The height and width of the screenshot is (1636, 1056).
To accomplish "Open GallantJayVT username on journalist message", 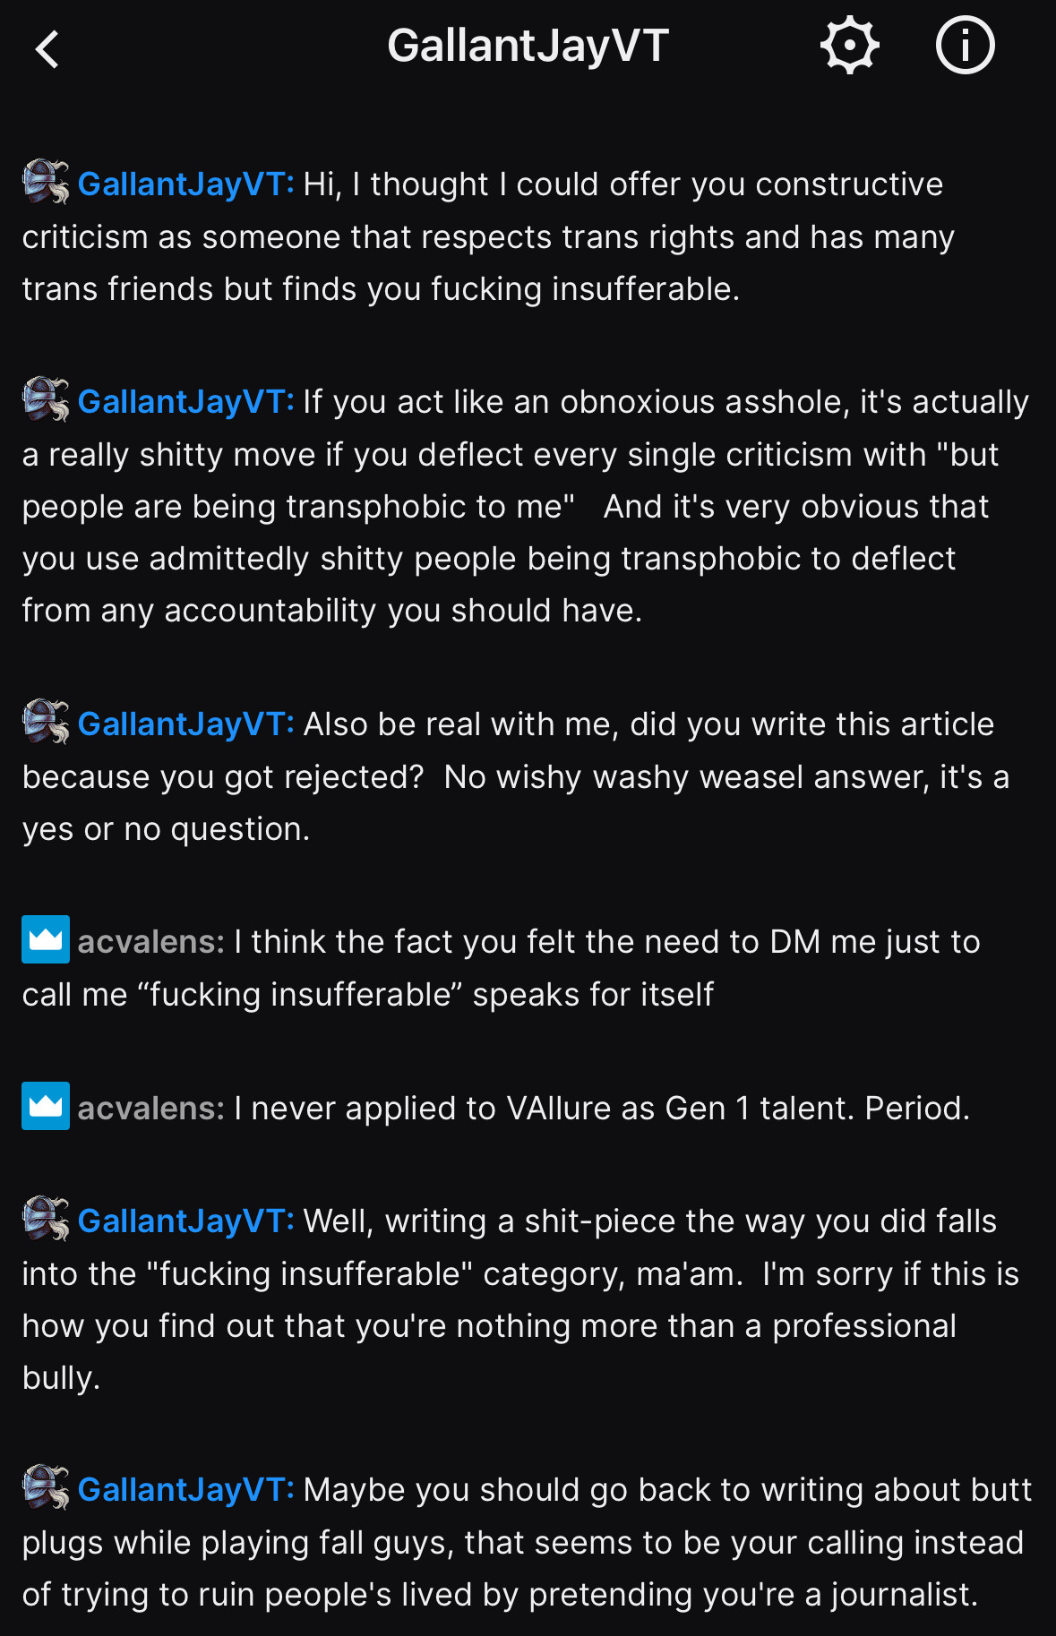I will point(185,1489).
